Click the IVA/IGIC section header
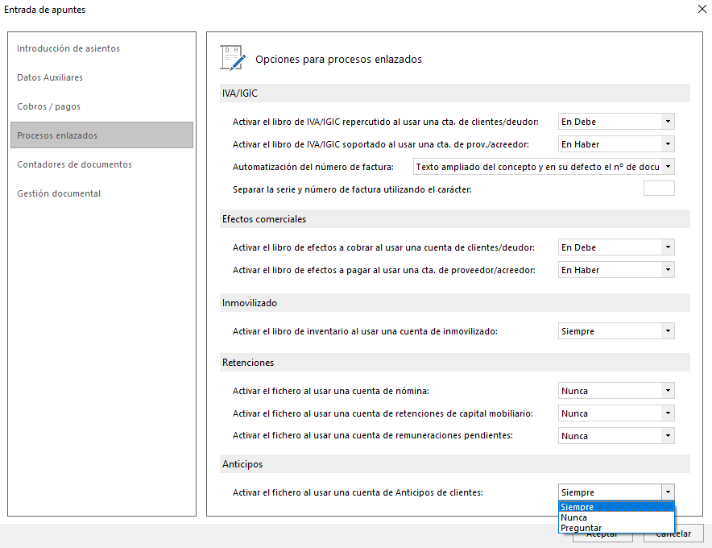Viewport: 712px width, 548px height. [454, 93]
